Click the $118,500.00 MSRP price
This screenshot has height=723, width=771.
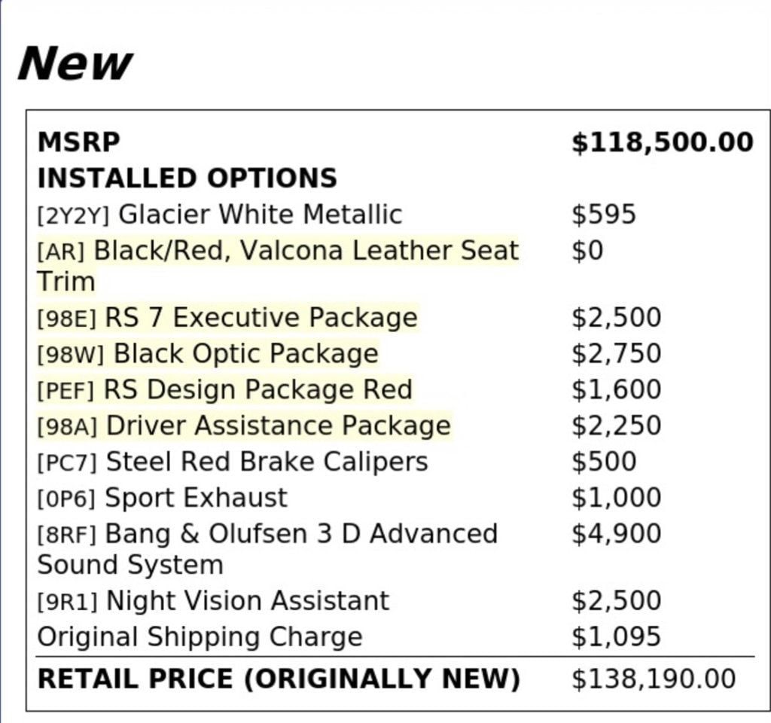point(663,142)
